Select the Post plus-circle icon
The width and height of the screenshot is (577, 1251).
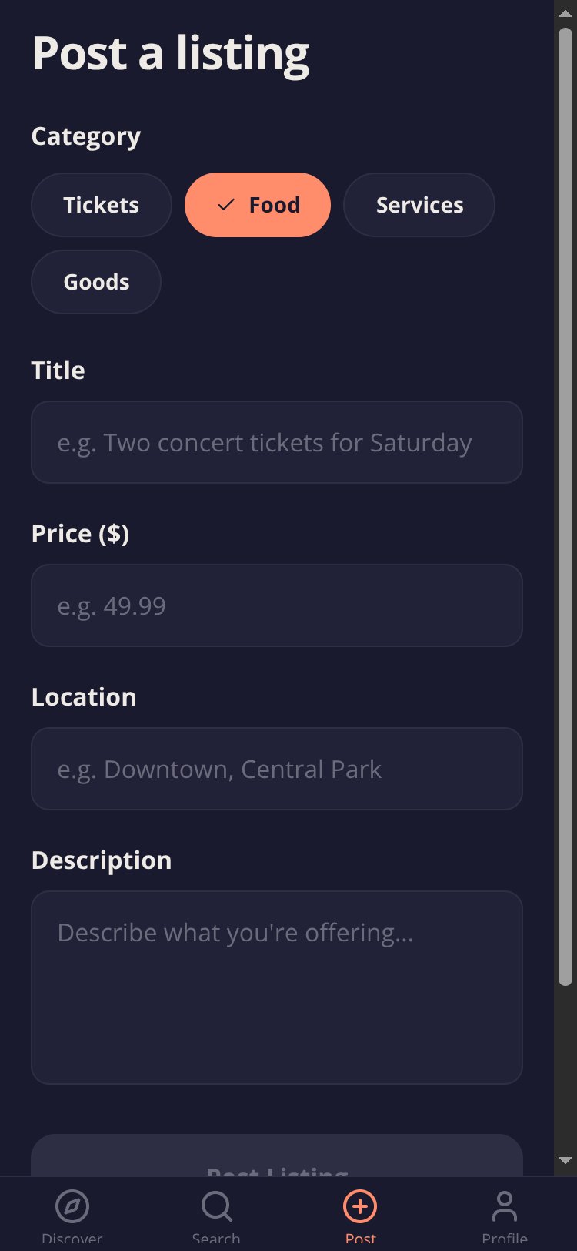pos(360,1206)
